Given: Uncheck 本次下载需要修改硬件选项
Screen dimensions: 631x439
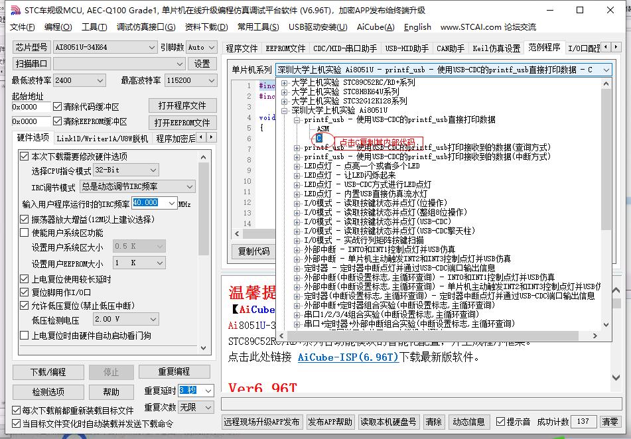Looking at the screenshot, I should tap(25, 155).
